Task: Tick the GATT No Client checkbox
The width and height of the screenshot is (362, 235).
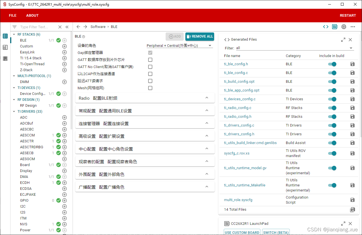Action: point(150,67)
